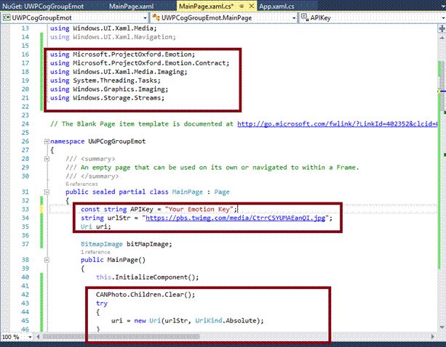Collapse the namespace UWPCogGroupEmot block
Screen dimensions: 446x347
click(x=47, y=142)
